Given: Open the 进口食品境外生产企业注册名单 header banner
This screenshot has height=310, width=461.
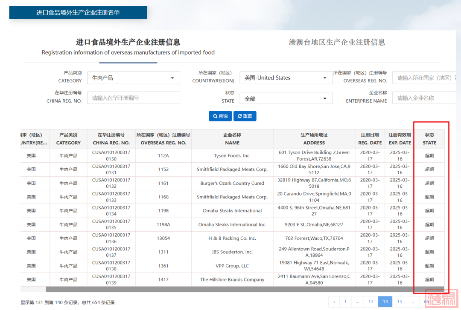Looking at the screenshot, I should [78, 13].
